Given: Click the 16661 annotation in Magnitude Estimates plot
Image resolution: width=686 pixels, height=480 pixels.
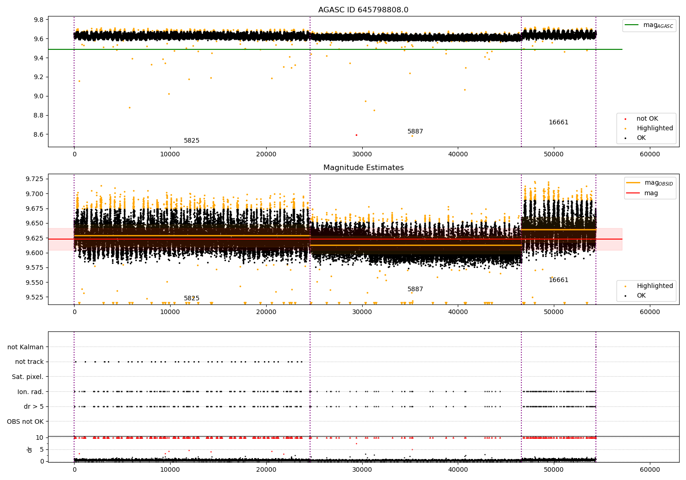Looking at the screenshot, I should click(558, 280).
